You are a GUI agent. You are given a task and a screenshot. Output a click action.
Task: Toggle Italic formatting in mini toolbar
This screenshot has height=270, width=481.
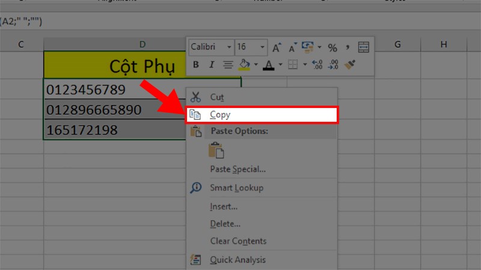point(211,64)
